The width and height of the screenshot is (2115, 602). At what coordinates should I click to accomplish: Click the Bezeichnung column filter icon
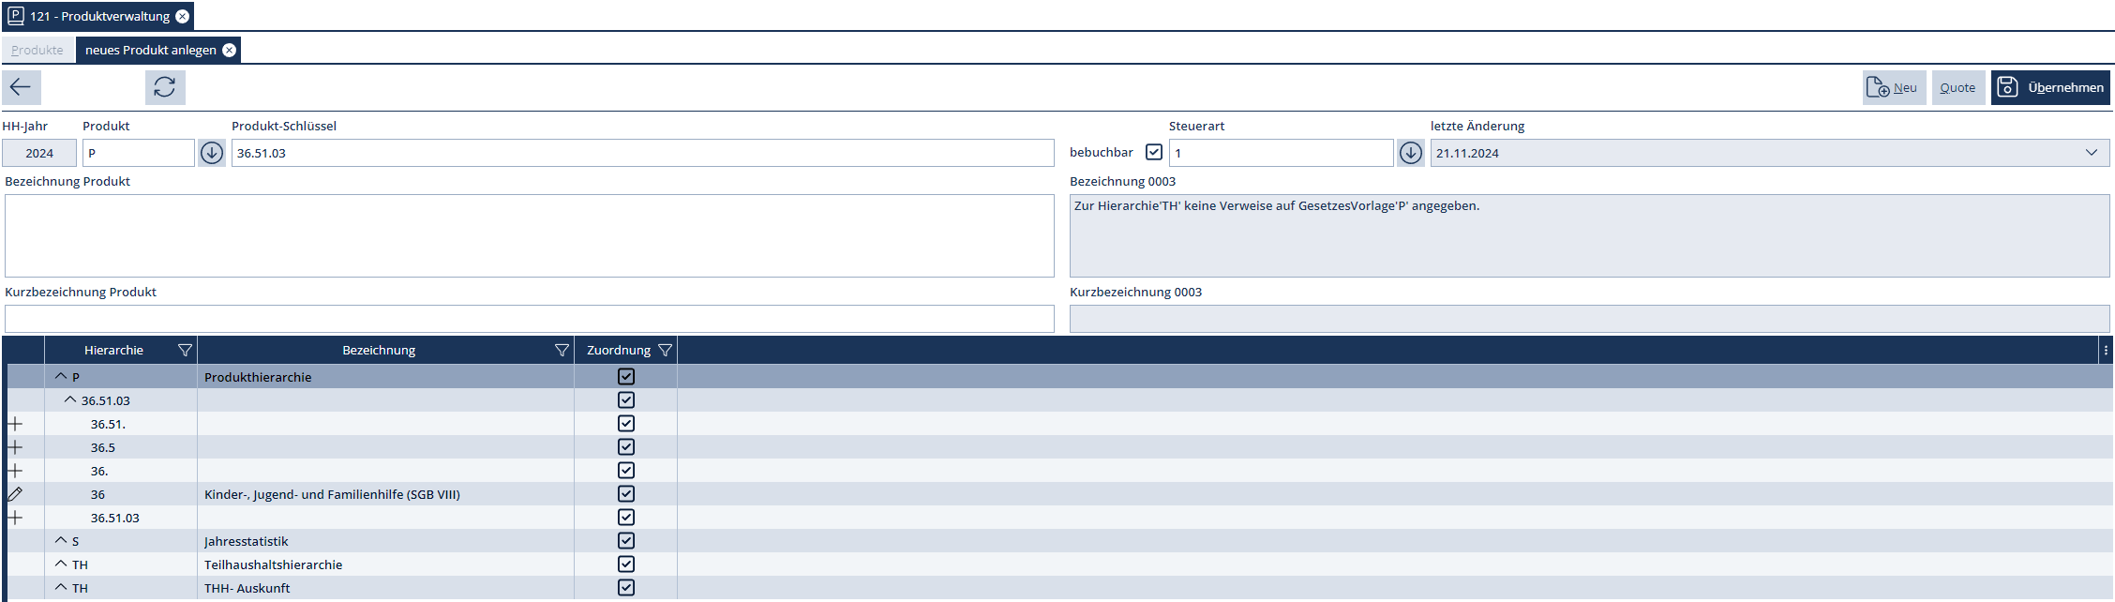click(562, 351)
